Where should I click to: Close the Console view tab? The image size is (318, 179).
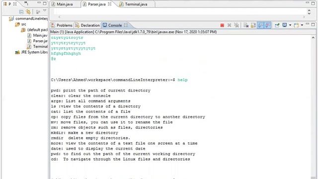tap(126, 25)
